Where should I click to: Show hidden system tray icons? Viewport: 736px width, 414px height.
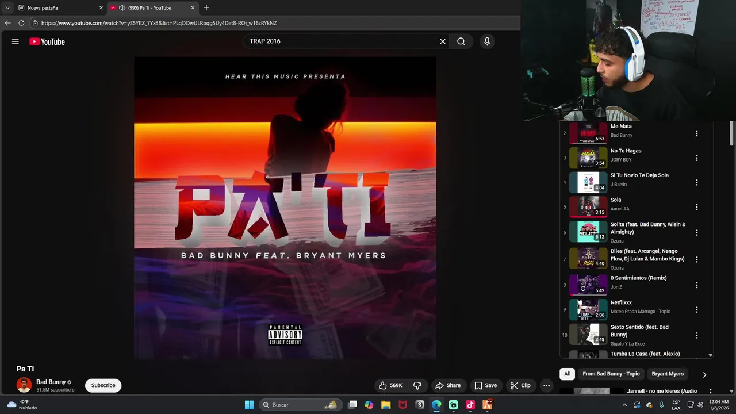click(624, 405)
